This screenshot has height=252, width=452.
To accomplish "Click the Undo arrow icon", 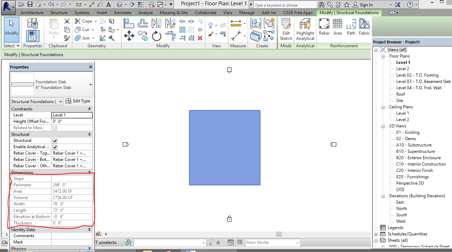I will [x=51, y=5].
